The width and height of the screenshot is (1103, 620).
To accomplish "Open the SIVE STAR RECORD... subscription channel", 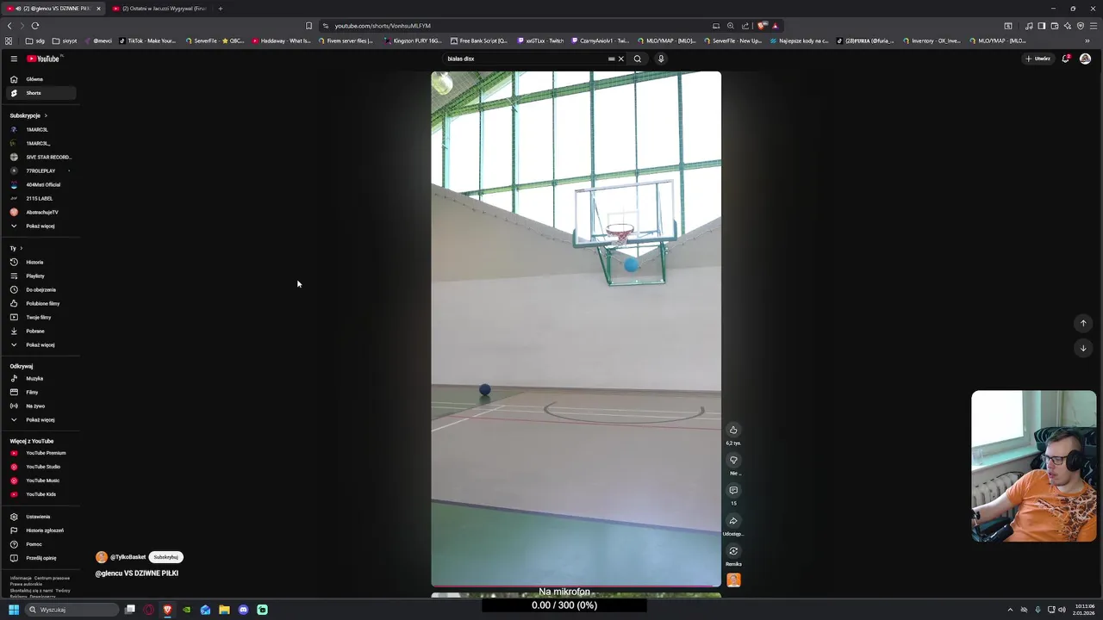I will pyautogui.click(x=40, y=157).
